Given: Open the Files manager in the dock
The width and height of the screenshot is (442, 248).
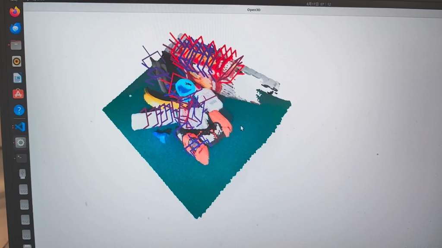Looking at the screenshot, I should point(16,45).
